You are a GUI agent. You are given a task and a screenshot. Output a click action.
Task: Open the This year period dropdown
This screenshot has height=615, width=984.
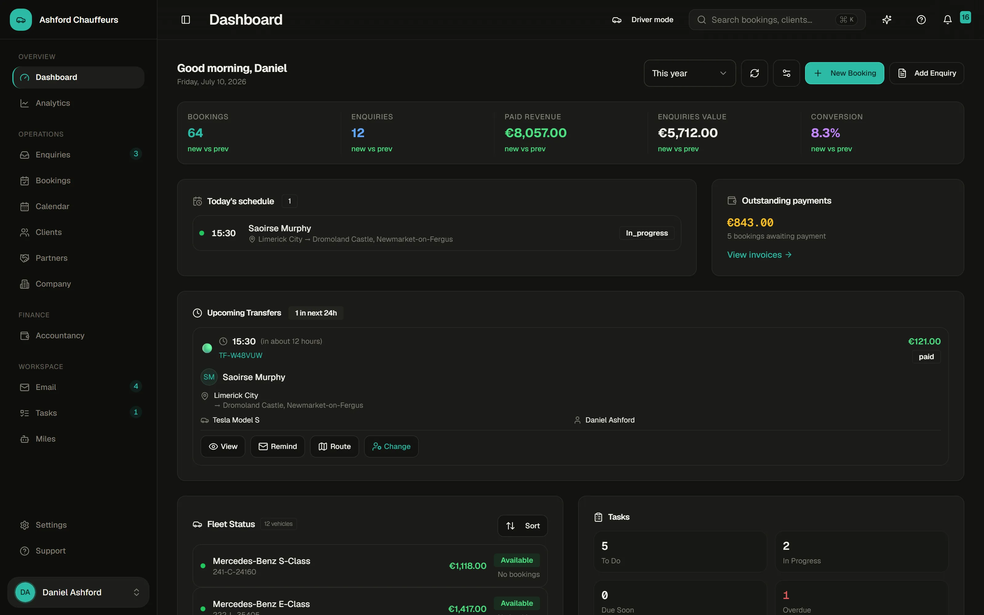coord(690,73)
